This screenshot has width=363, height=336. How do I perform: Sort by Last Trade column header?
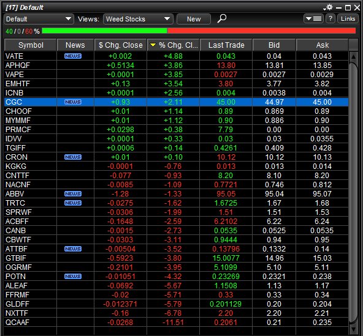pyautogui.click(x=226, y=45)
